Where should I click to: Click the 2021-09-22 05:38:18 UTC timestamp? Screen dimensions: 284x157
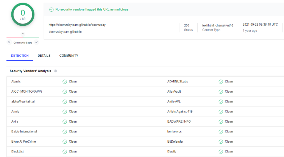[x=260, y=25]
